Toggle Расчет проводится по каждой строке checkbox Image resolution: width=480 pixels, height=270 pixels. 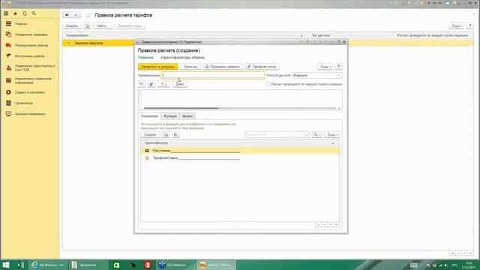point(268,84)
